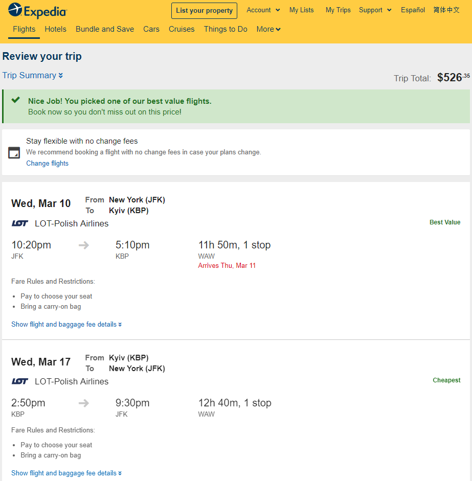Click the Expedia logo

point(37,11)
